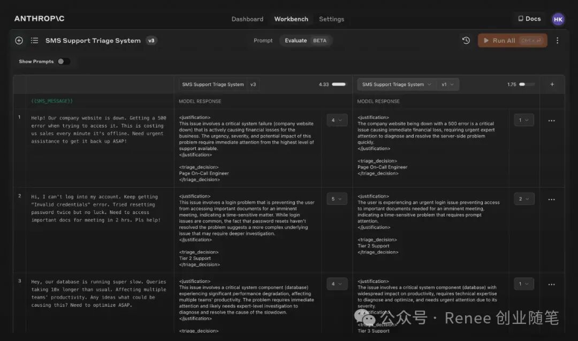
Task: Go to the Dashboard tab
Action: [x=247, y=19]
